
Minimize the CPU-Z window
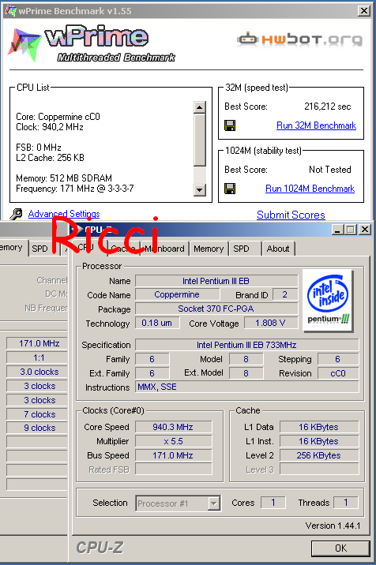pos(337,229)
